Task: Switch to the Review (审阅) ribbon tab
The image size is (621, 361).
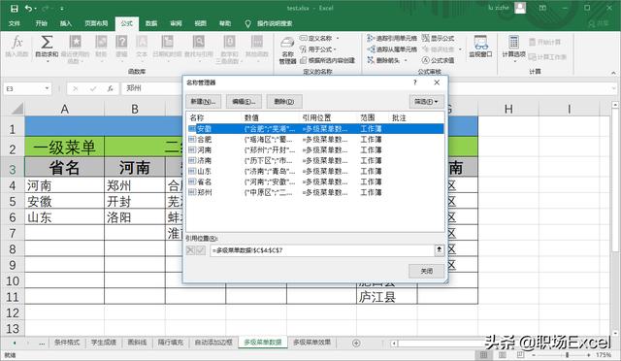Action: (x=176, y=24)
